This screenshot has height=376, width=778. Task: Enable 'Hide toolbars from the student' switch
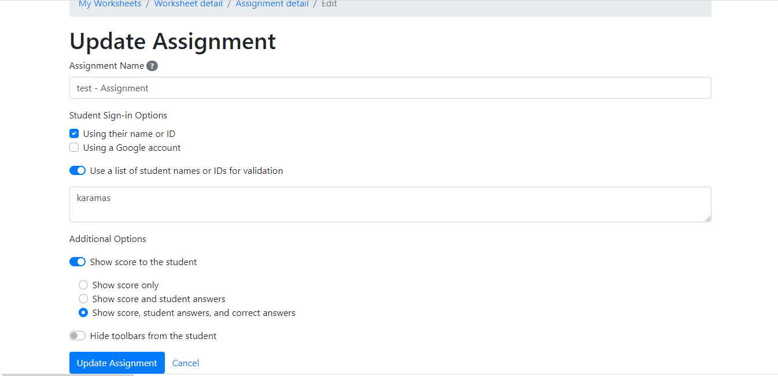(x=78, y=336)
